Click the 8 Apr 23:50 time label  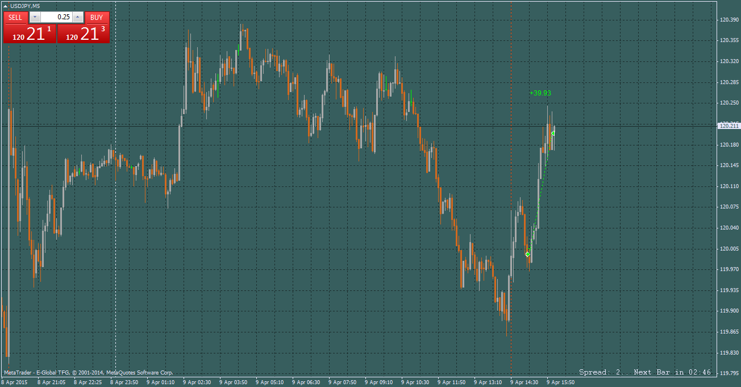click(x=124, y=382)
